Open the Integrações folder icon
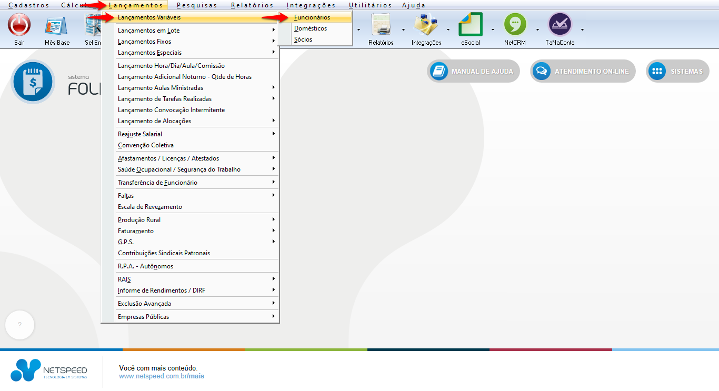This screenshot has height=391, width=719. [x=426, y=25]
